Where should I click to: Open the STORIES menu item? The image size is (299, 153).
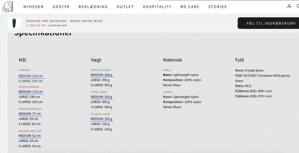pyautogui.click(x=217, y=7)
